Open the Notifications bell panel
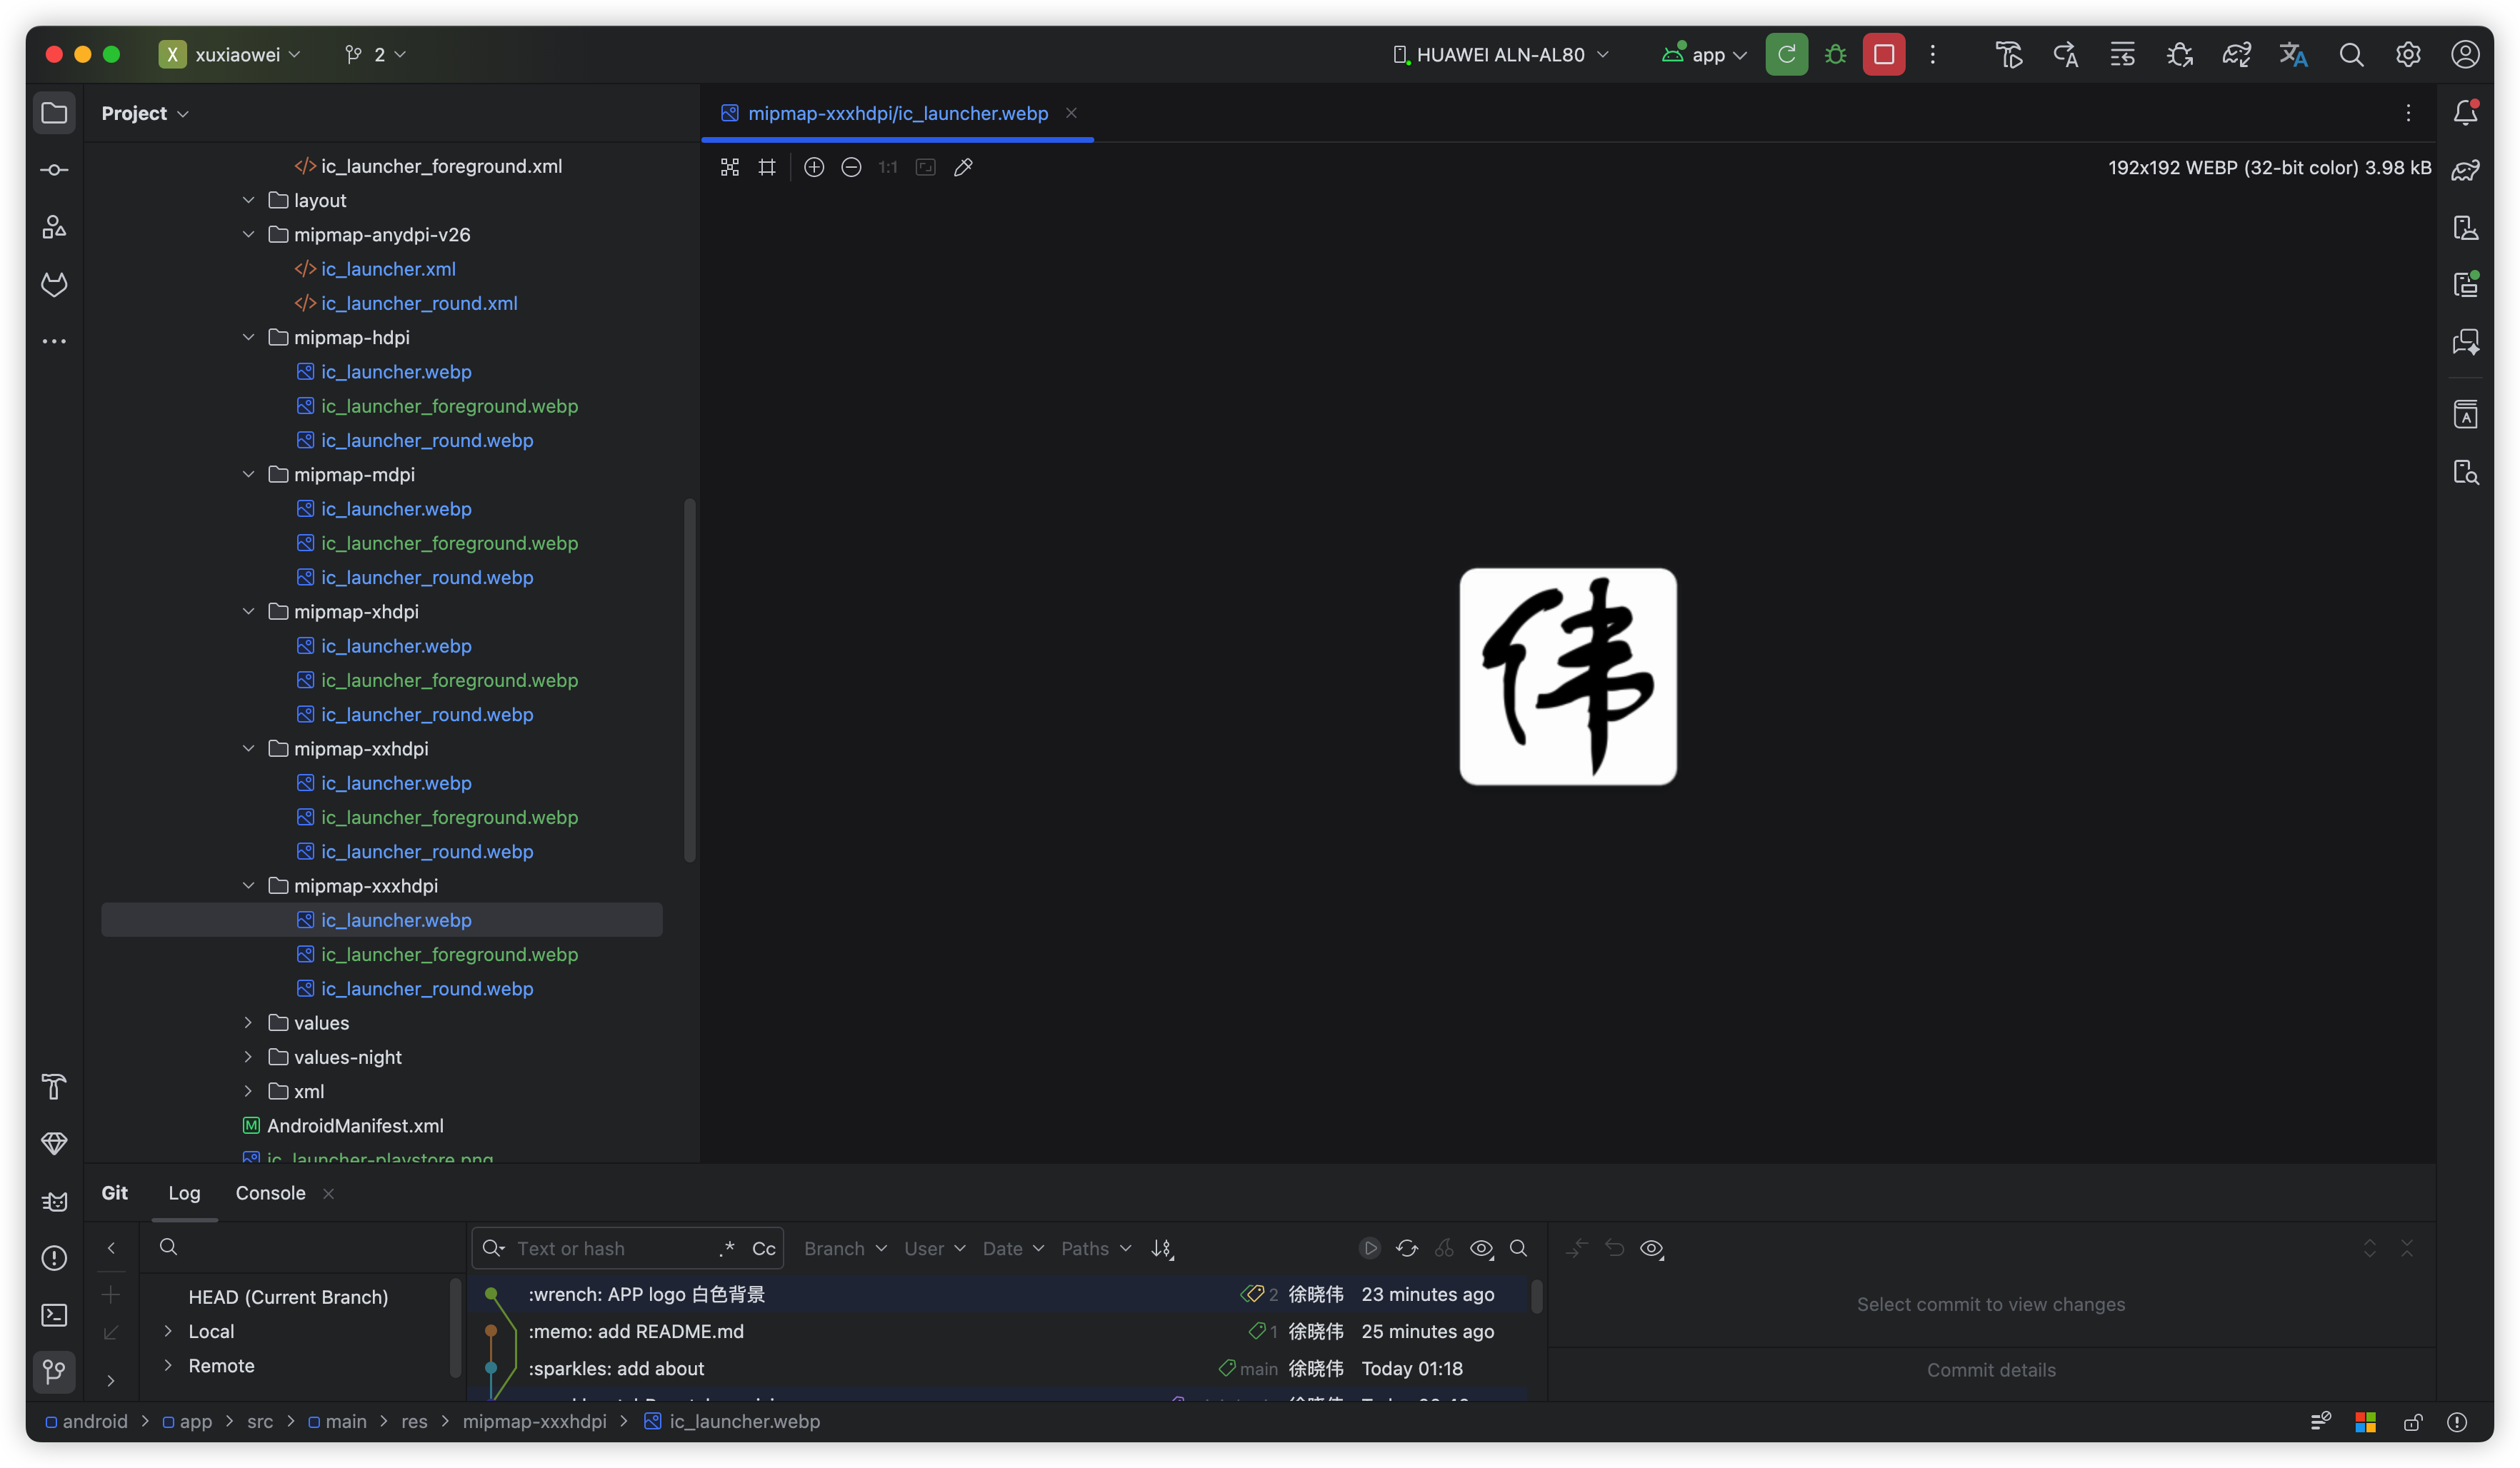This screenshot has height=1468, width=2520. click(2465, 112)
